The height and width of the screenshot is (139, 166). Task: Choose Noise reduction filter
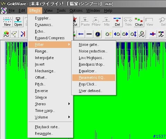(x=94, y=51)
